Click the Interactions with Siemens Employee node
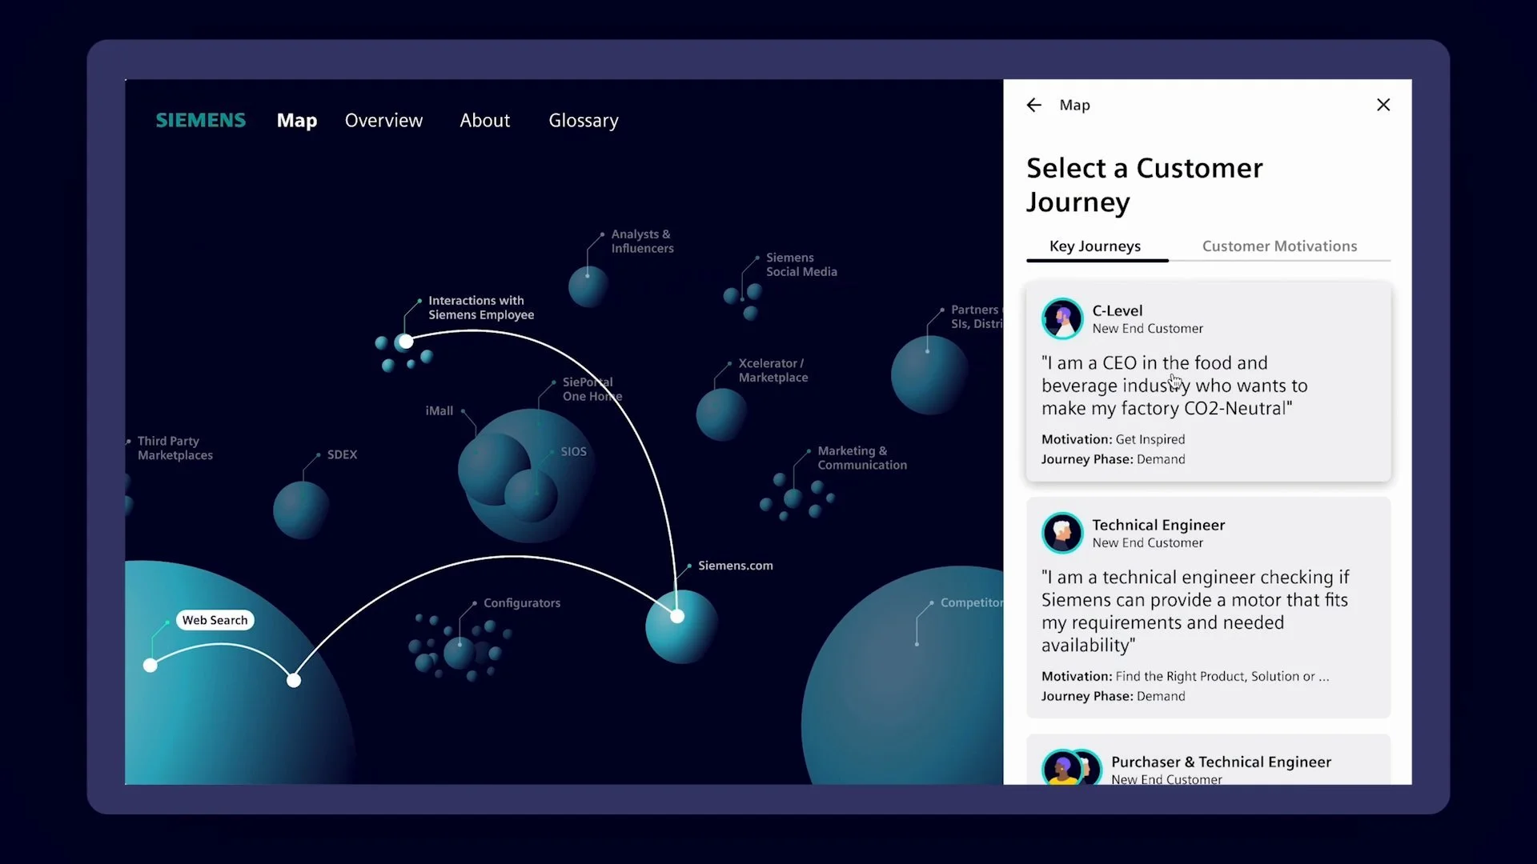The image size is (1537, 864). pos(406,342)
